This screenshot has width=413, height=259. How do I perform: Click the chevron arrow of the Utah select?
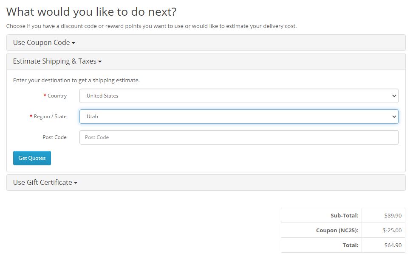click(394, 117)
